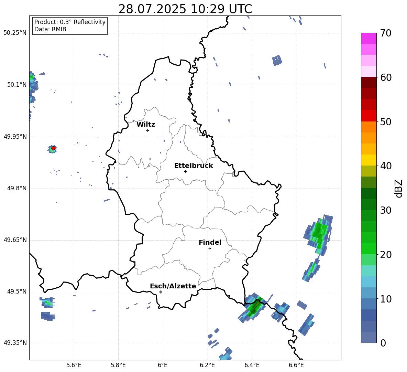Screen dimensions: 407x372
Task: Click the 49.8°N latitude label
Action: [17, 188]
